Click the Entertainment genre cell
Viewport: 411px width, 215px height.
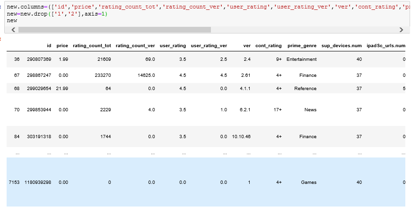click(x=301, y=59)
